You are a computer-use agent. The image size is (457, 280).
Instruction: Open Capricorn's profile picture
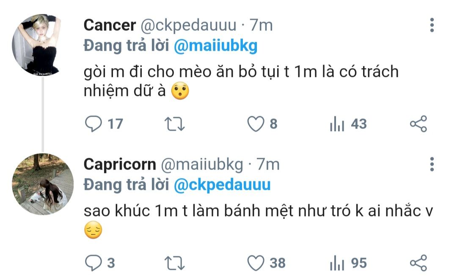[43, 184]
